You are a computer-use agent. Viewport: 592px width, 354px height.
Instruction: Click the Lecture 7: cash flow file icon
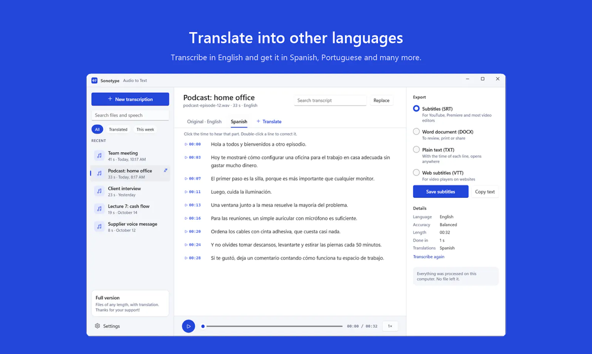[99, 209]
